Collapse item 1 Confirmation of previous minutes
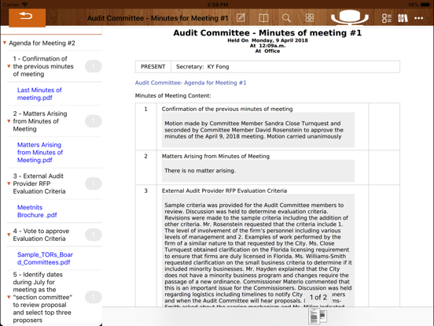The height and width of the screenshot is (326, 434). (x=9, y=66)
